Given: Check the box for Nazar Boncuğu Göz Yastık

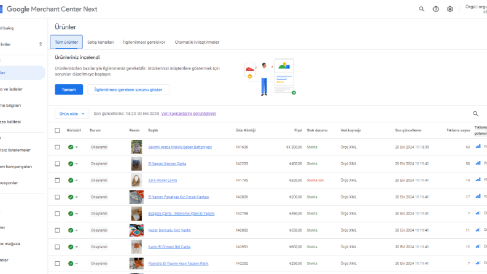Looking at the screenshot, I should pyautogui.click(x=57, y=230).
